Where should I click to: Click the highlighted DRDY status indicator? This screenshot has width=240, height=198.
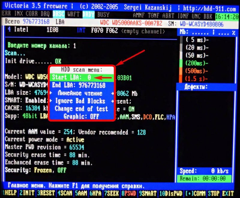tap(88, 14)
